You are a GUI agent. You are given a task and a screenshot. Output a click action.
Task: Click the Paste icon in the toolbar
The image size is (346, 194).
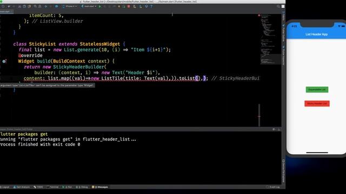coord(29,6)
